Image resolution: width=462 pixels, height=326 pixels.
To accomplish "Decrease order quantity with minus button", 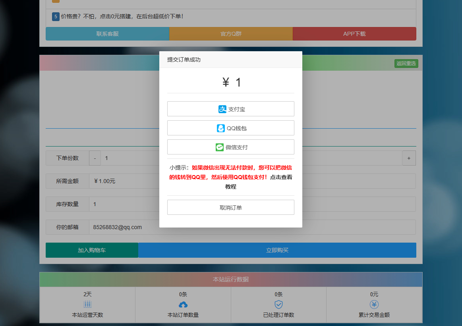I will [x=95, y=158].
